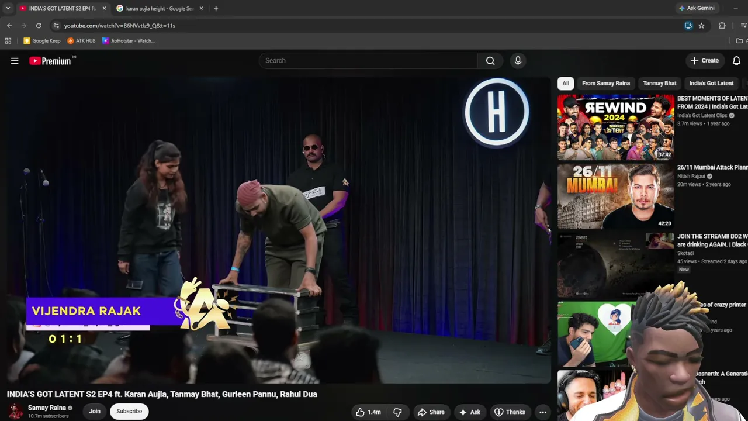
Task: View site information icon beside URL
Action: click(56, 26)
